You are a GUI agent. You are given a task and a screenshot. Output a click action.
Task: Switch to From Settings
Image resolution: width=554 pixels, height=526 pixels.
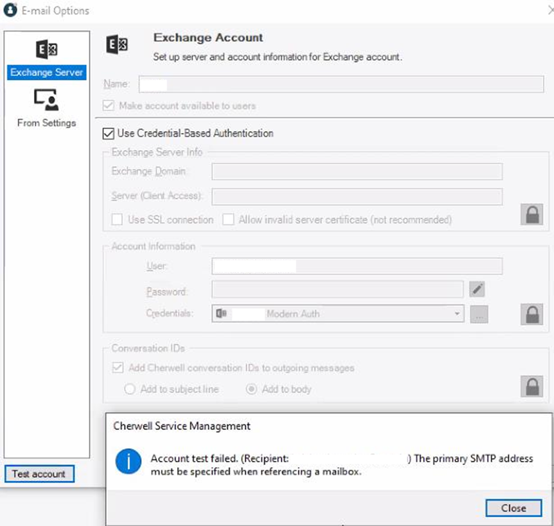pos(46,122)
